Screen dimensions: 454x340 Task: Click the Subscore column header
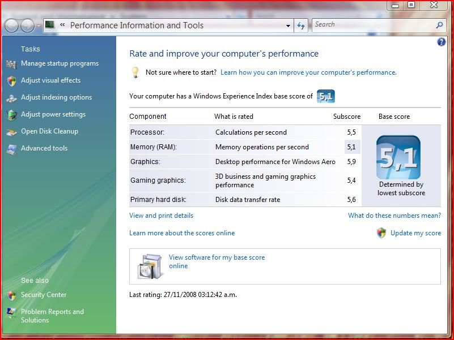click(347, 117)
